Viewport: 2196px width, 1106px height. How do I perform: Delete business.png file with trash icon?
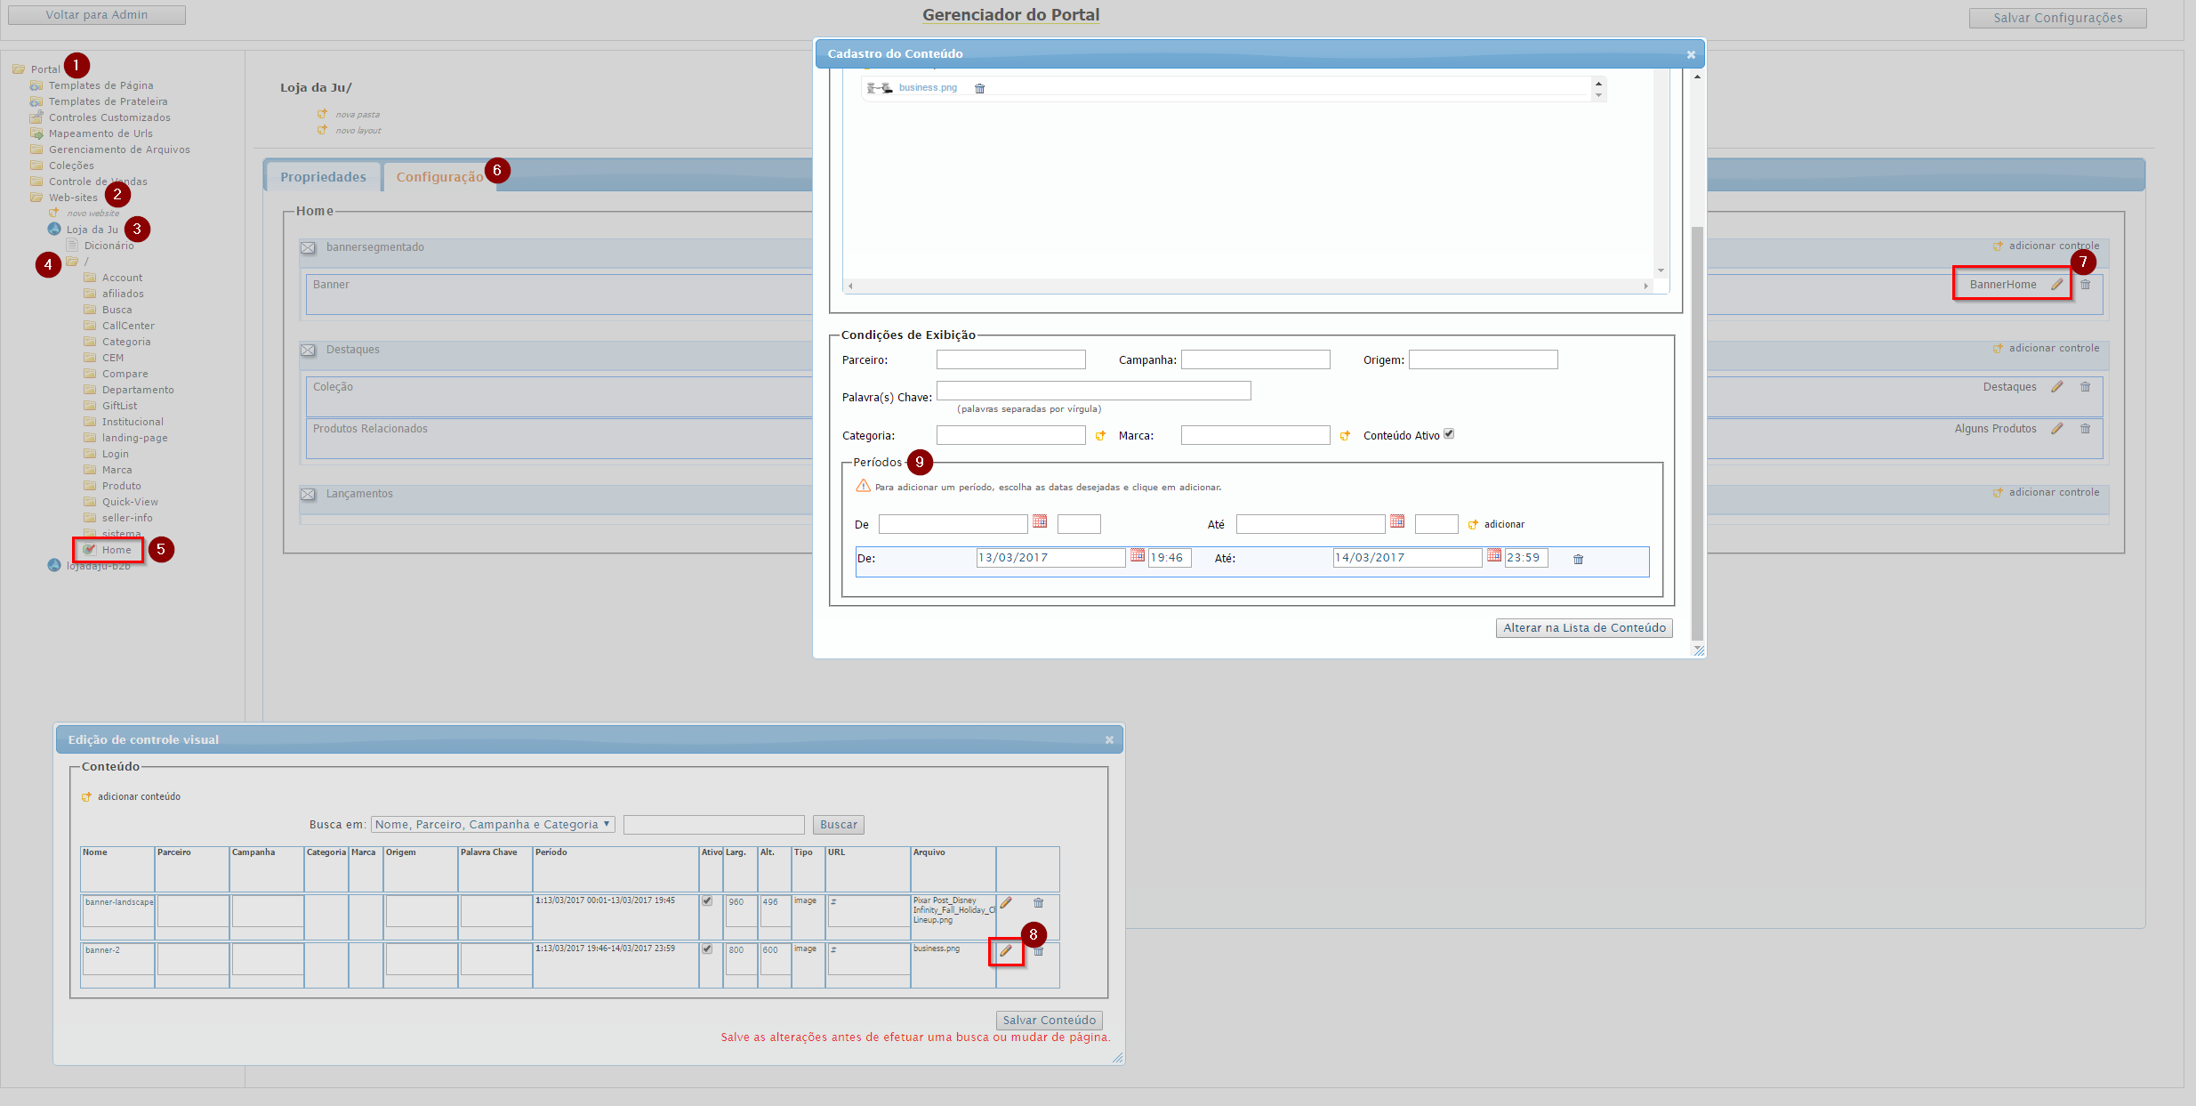pyautogui.click(x=979, y=88)
